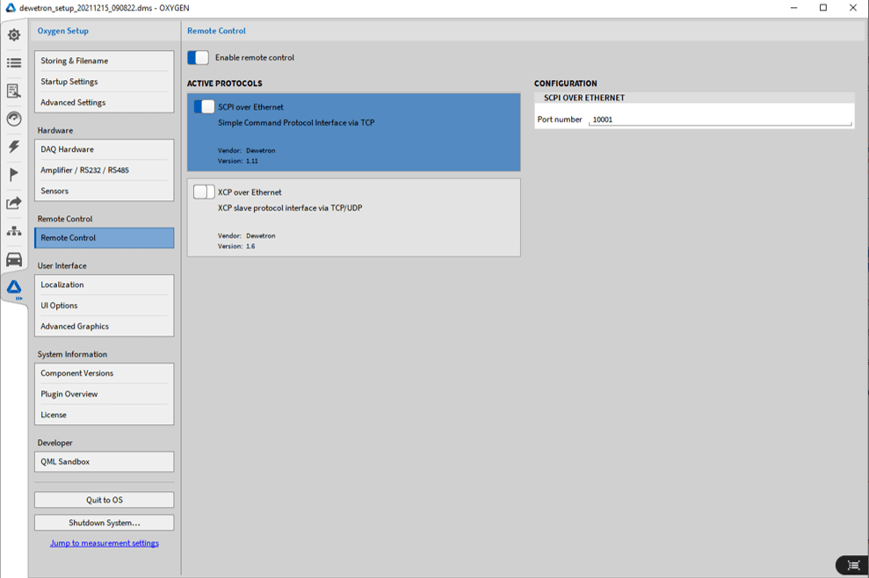Open the network hierarchy icon in sidebar
Screen dimensions: 869x578
pos(14,231)
